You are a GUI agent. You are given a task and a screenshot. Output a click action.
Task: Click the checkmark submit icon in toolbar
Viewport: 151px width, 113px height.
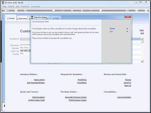pos(137,11)
